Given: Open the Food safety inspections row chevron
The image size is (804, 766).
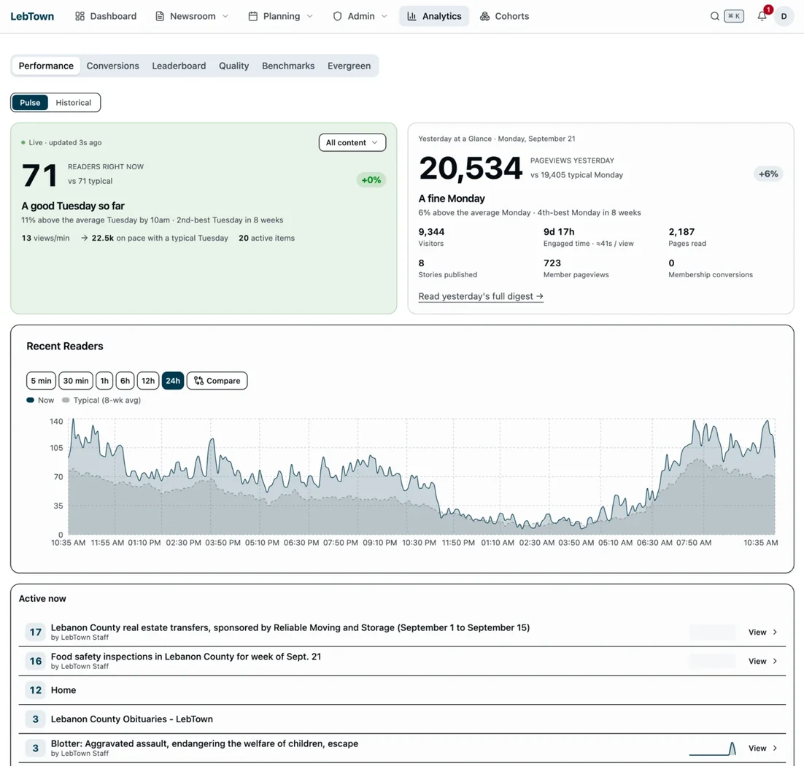Looking at the screenshot, I should 775,662.
